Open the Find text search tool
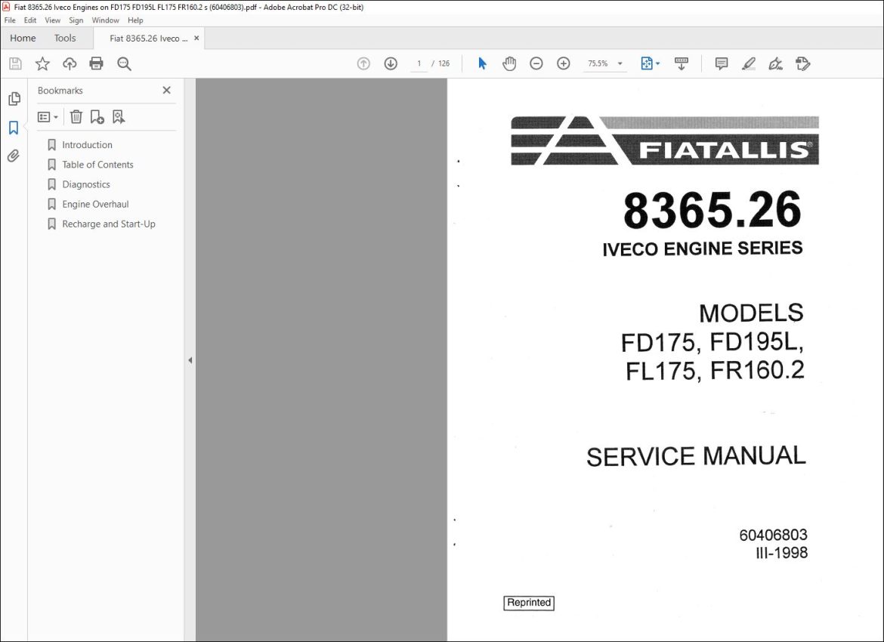This screenshot has width=884, height=642. pyautogui.click(x=124, y=63)
